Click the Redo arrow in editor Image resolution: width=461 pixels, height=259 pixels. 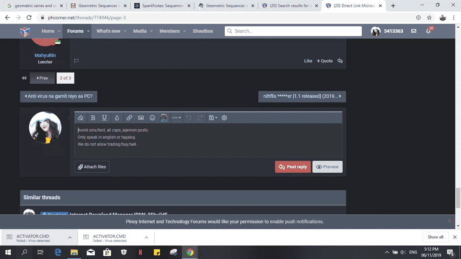coord(200,118)
